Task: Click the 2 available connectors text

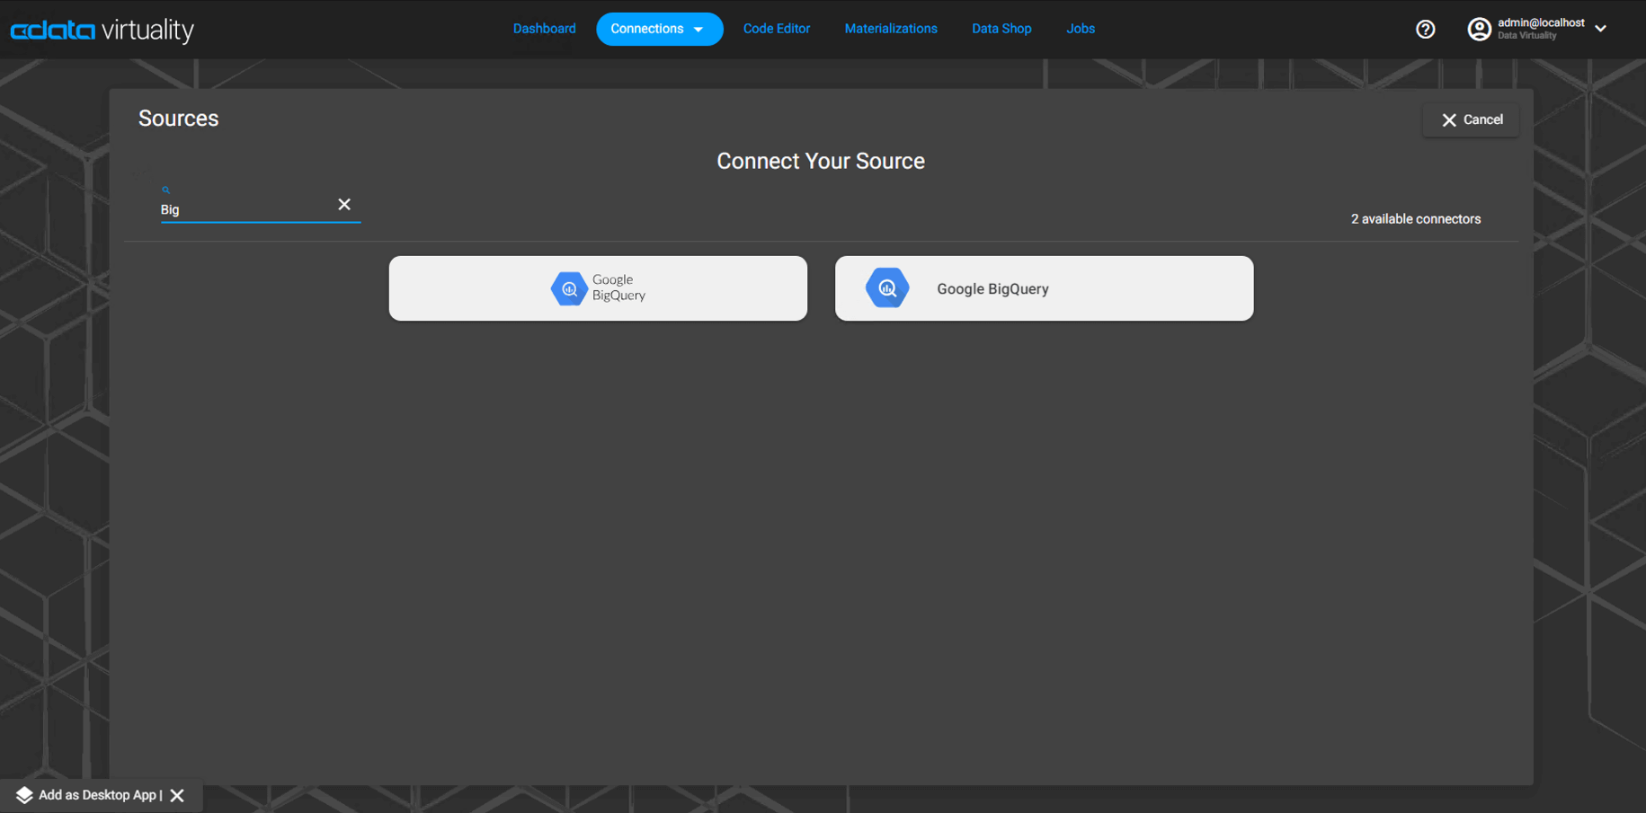Action: (1416, 219)
